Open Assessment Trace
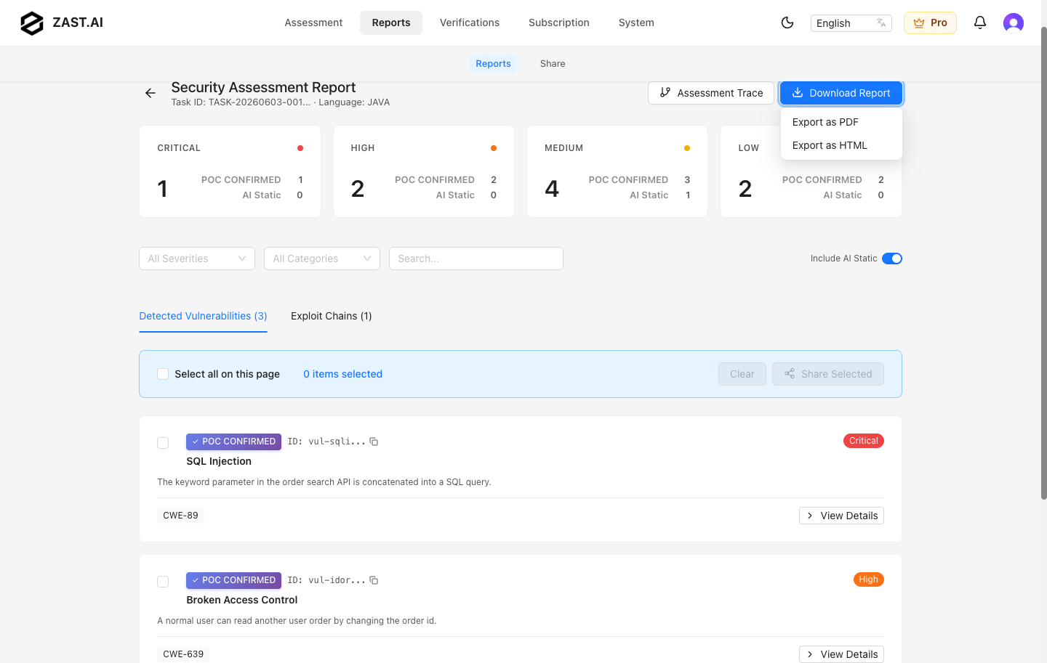The height and width of the screenshot is (663, 1047). coord(711,93)
